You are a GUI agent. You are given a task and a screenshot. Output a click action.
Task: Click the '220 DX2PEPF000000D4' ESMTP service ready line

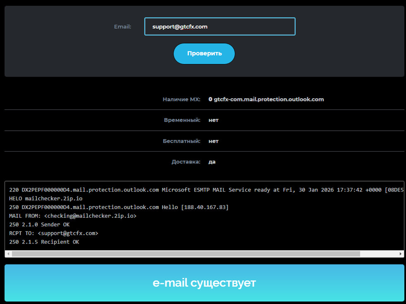[x=206, y=190]
